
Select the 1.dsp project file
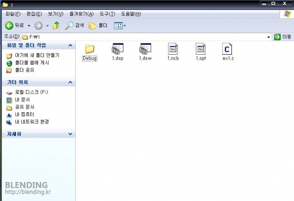click(x=118, y=49)
